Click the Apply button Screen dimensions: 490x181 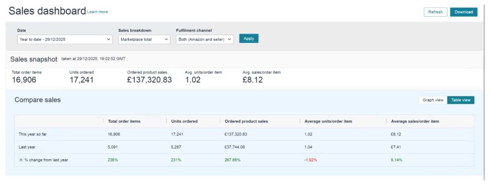[x=249, y=38]
